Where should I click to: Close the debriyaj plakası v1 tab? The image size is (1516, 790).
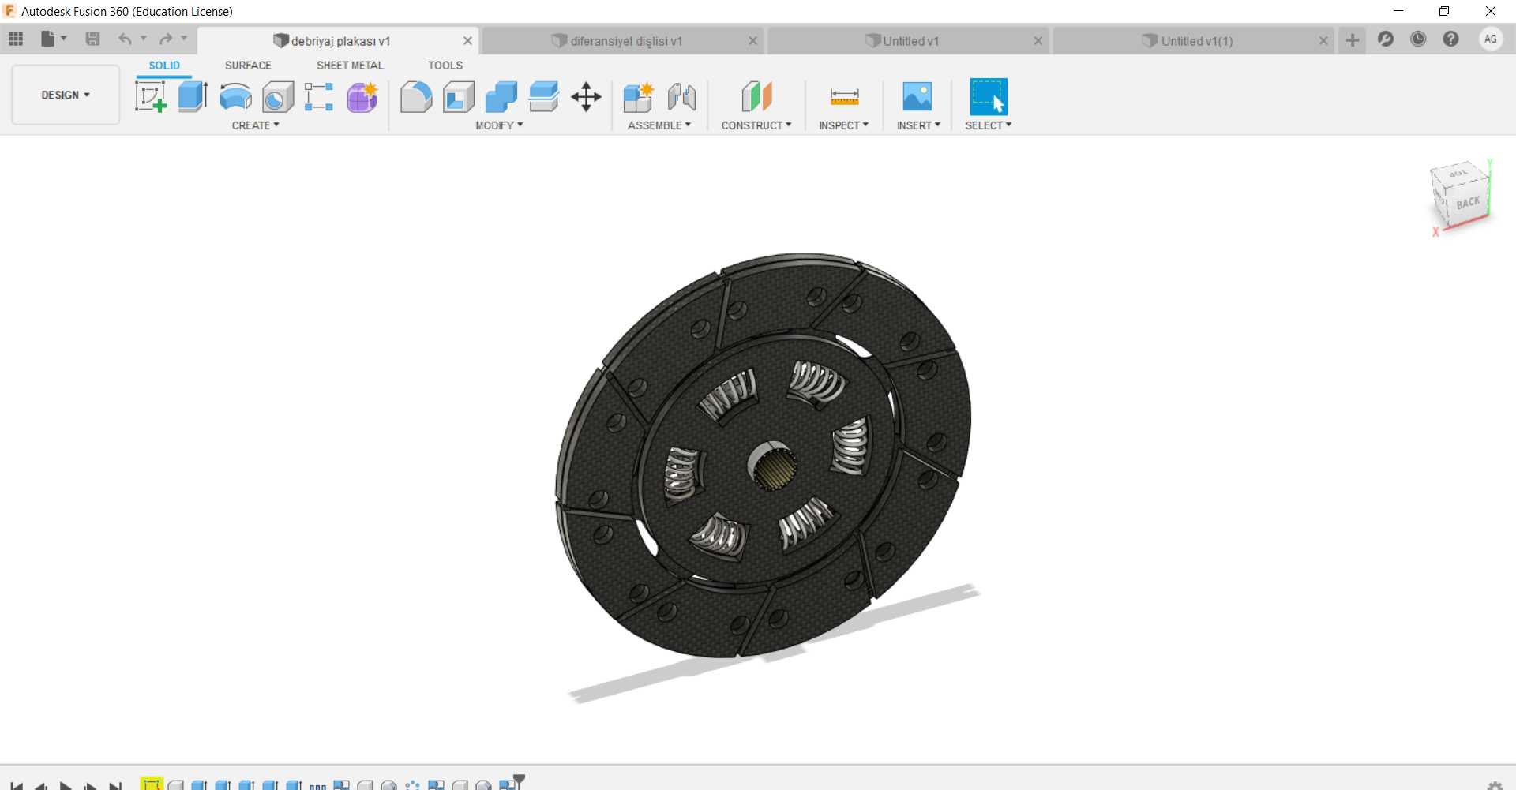[x=467, y=41]
